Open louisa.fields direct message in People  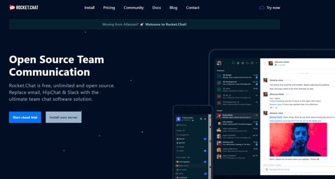[x=237, y=116]
